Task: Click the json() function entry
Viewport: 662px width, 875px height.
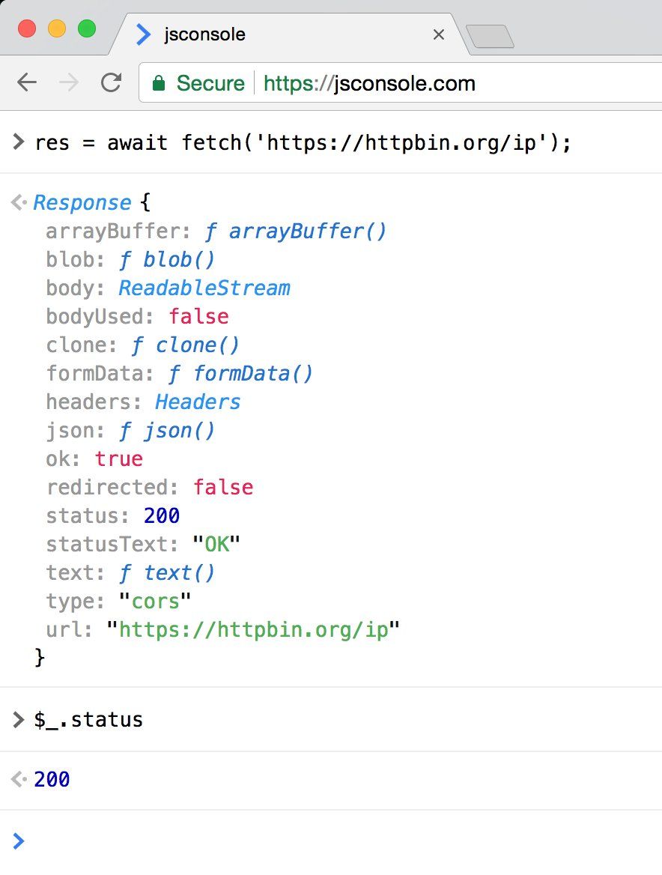Action: coord(167,431)
